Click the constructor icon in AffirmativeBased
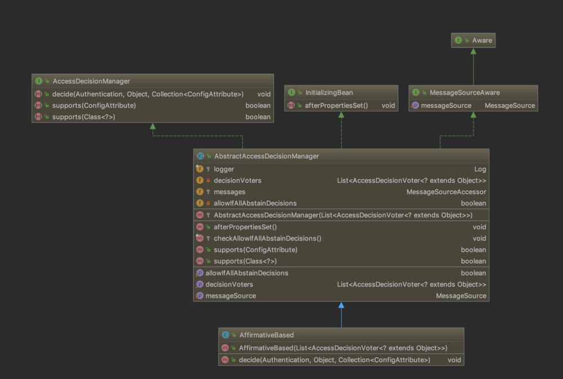 point(225,348)
